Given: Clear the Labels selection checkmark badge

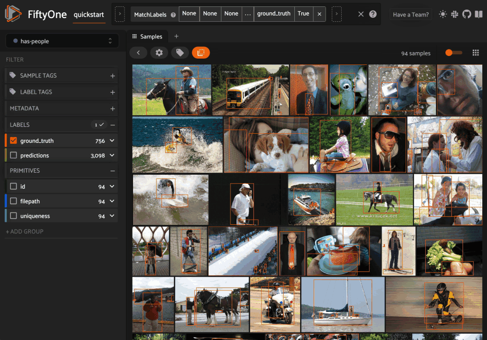Looking at the screenshot, I should click(99, 125).
